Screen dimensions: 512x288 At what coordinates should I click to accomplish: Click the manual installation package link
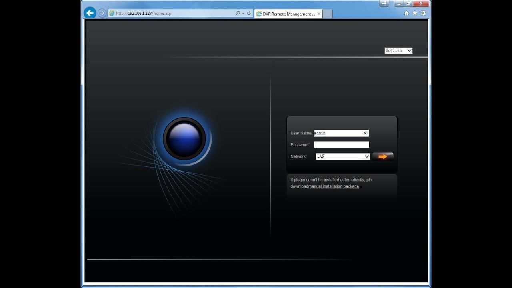[x=334, y=186]
